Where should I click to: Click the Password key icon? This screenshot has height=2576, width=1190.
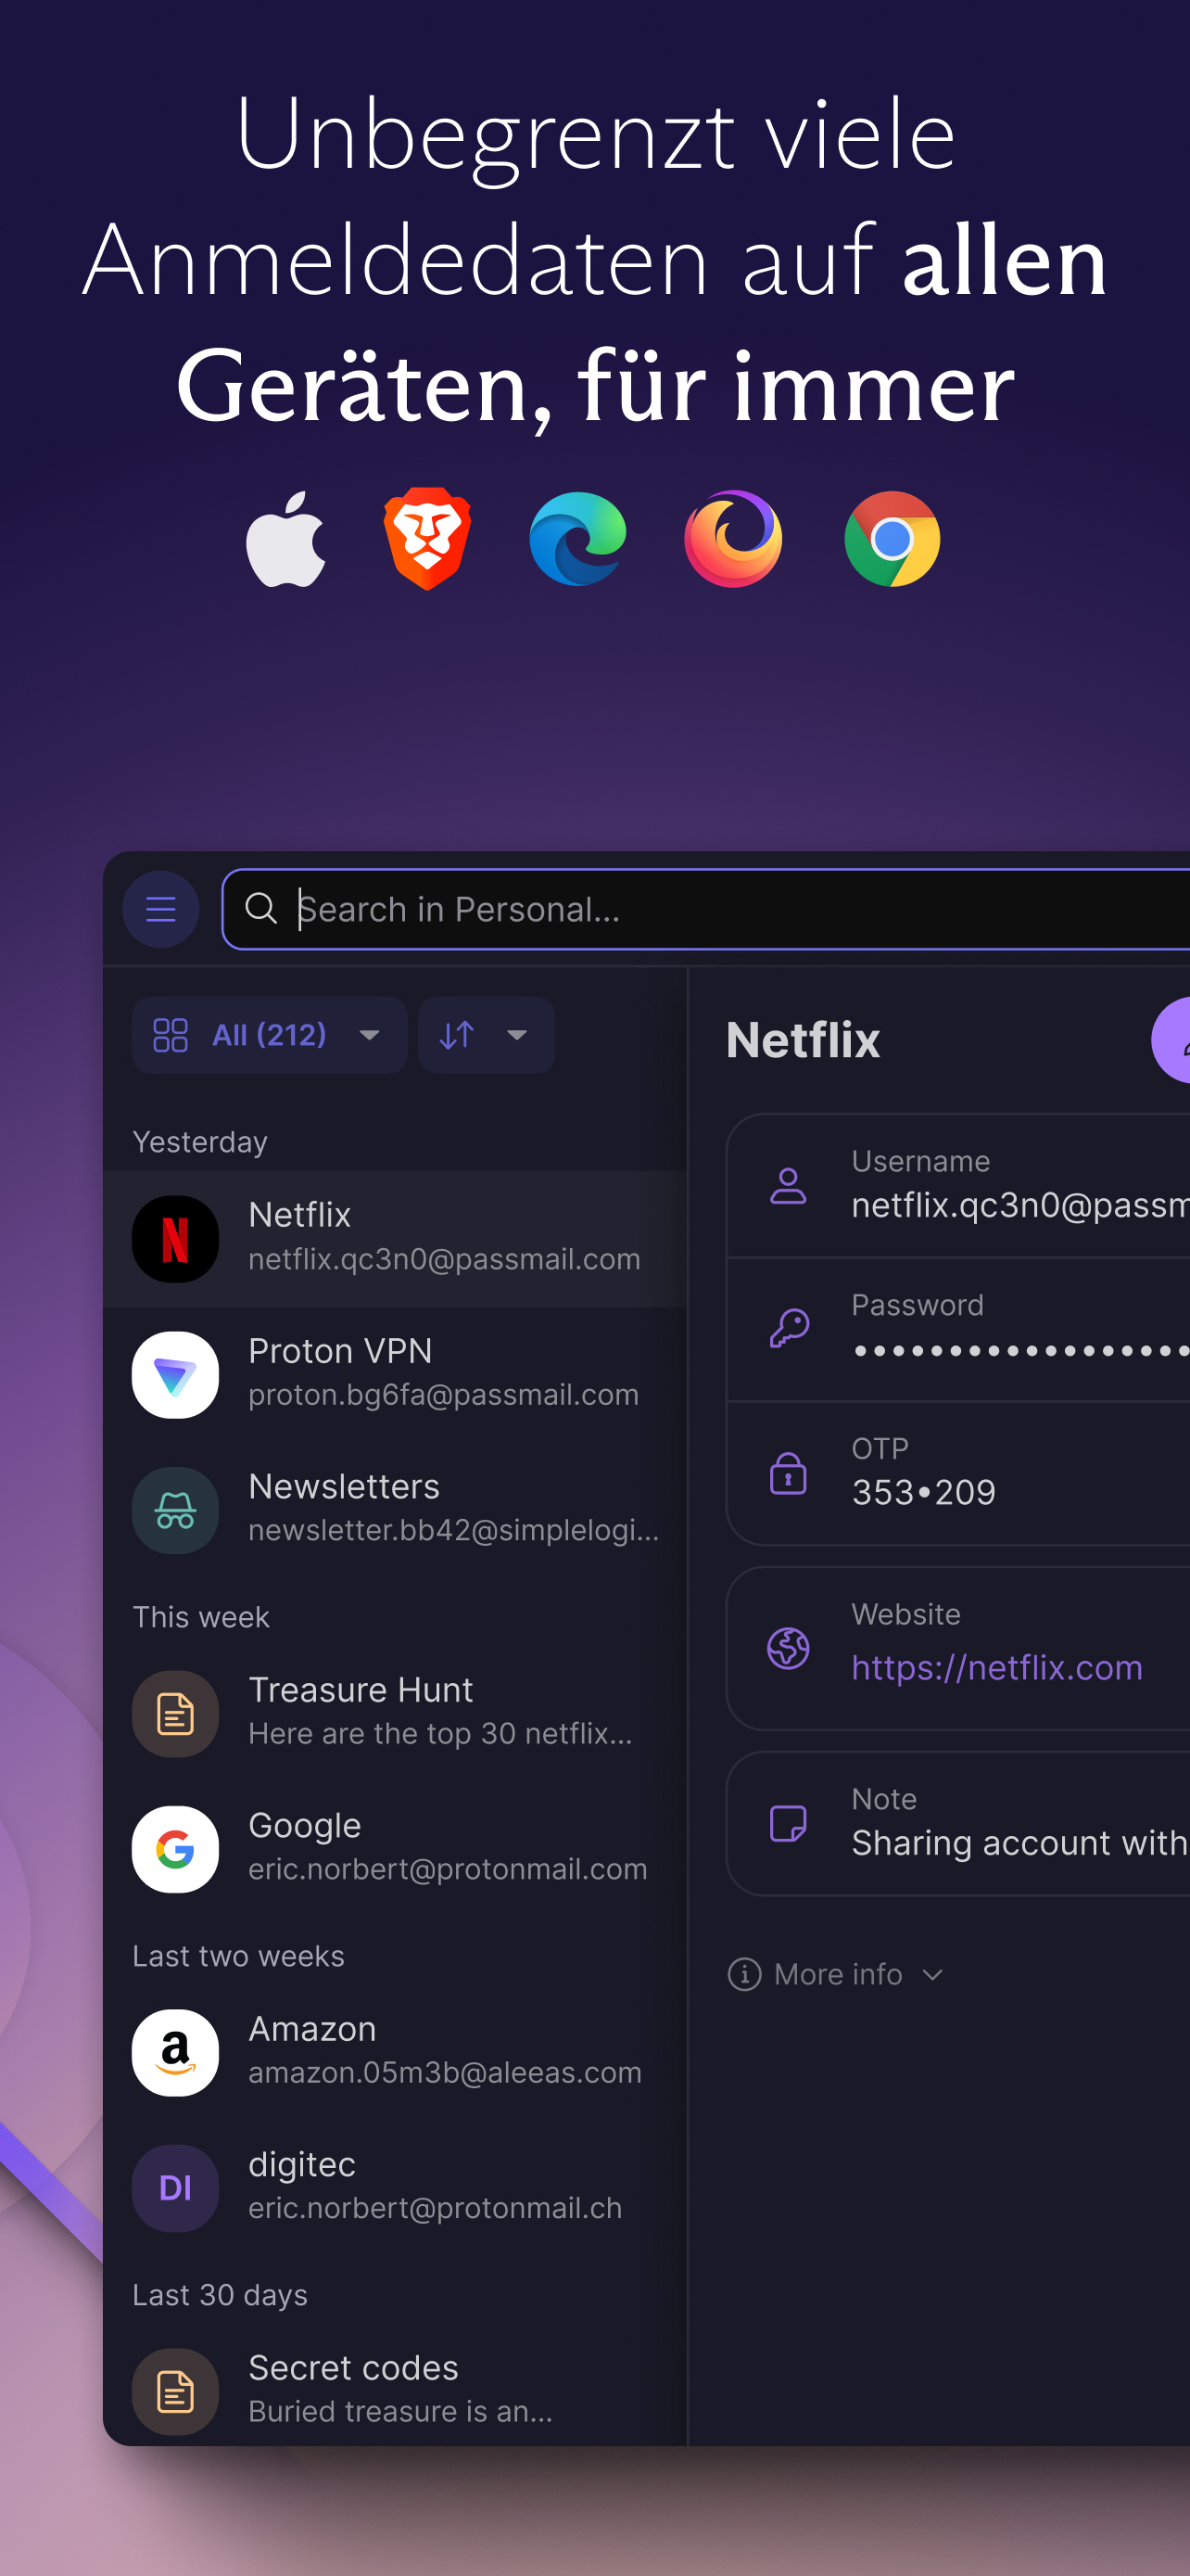[789, 1329]
